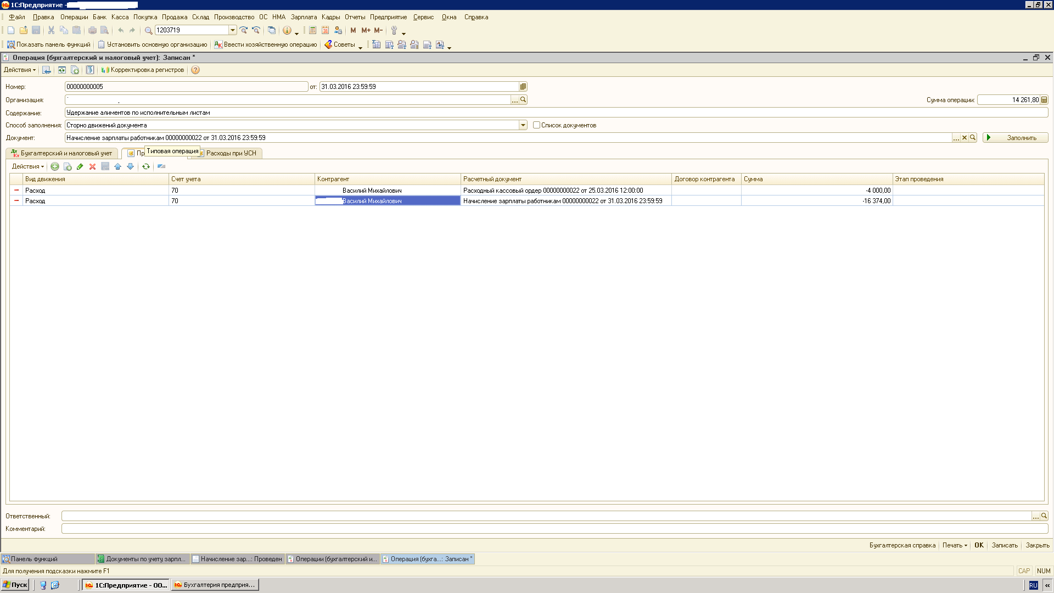
Task: Click the orange help question mark icon
Action: pos(195,70)
